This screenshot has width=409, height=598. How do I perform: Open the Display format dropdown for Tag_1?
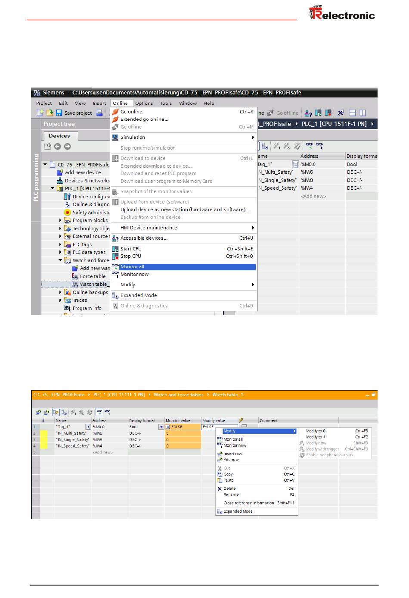pyautogui.click(x=161, y=427)
